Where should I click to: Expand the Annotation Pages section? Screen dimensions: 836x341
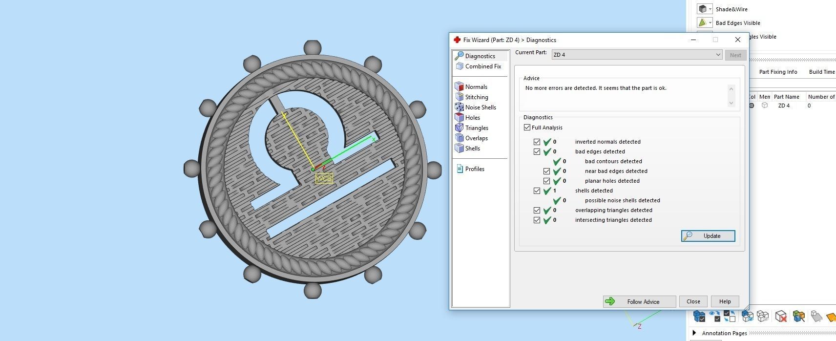[694, 333]
